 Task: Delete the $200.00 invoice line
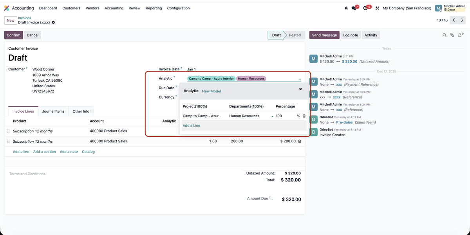[x=300, y=141]
